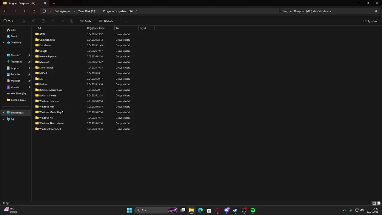Open a new tab with the plus button
382x215 pixels.
54,3
